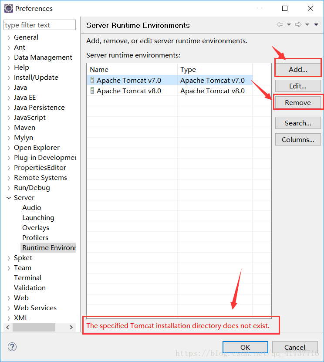Image resolution: width=324 pixels, height=362 pixels.
Task: Maximize the Preferences window
Action: coord(285,8)
